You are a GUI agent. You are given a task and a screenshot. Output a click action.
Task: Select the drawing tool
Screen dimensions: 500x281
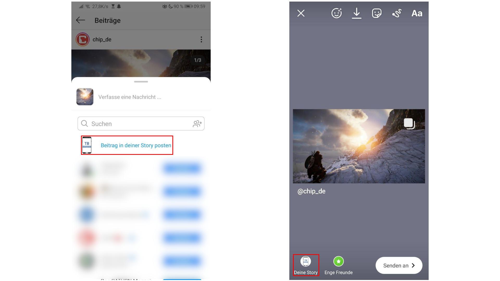(396, 13)
